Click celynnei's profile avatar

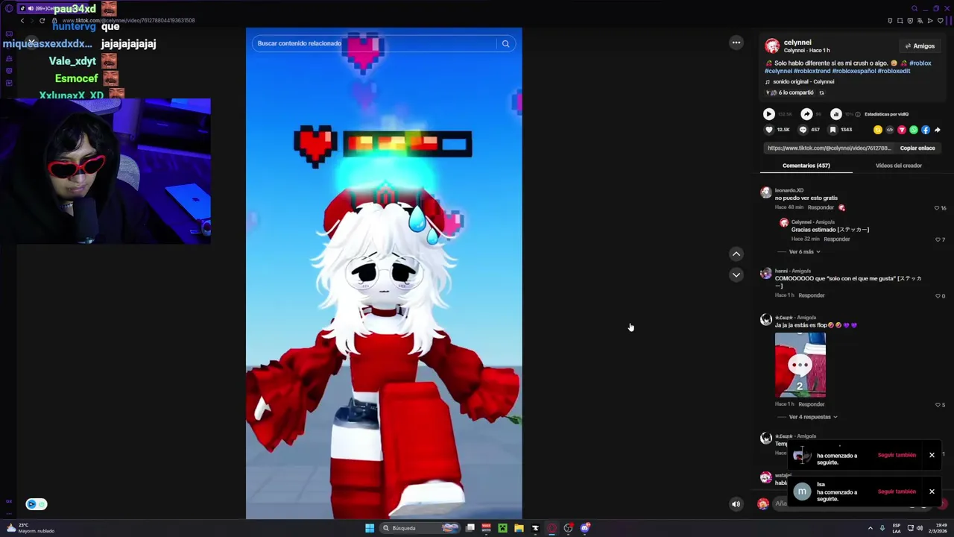point(772,45)
